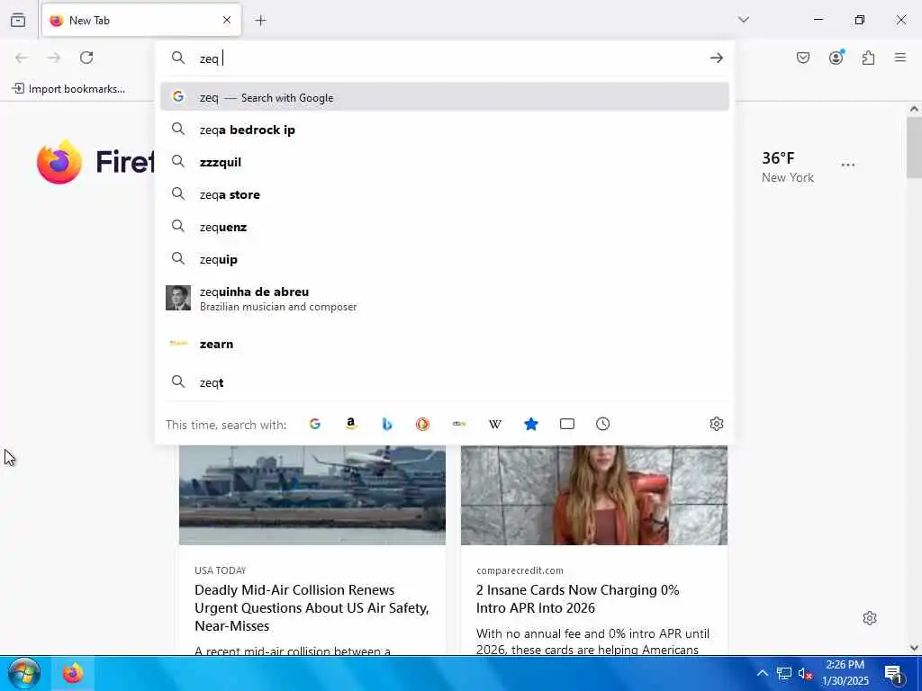922x691 pixels.
Task: Open the Extensions panel
Action: pos(868,58)
